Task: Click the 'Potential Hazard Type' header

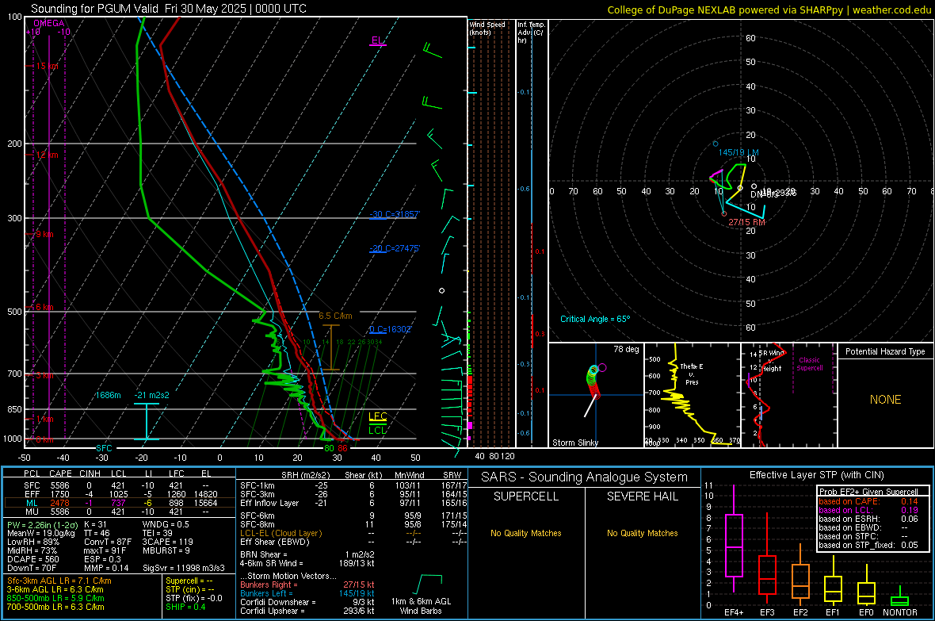Action: pos(885,351)
